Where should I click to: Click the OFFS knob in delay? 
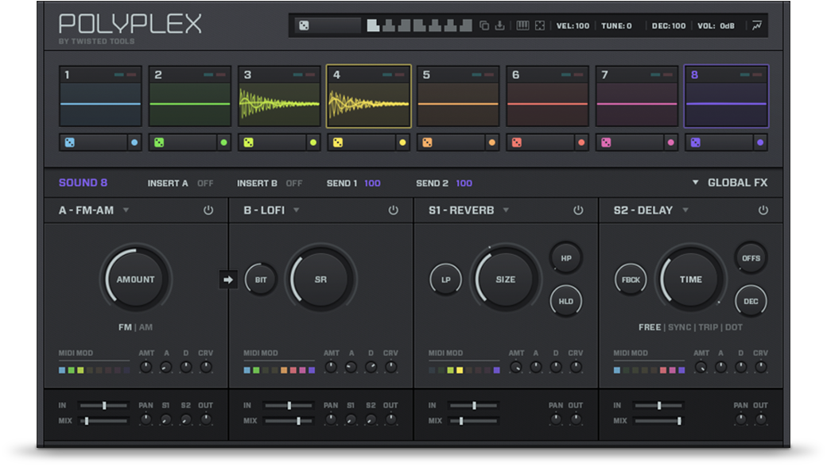click(x=751, y=258)
